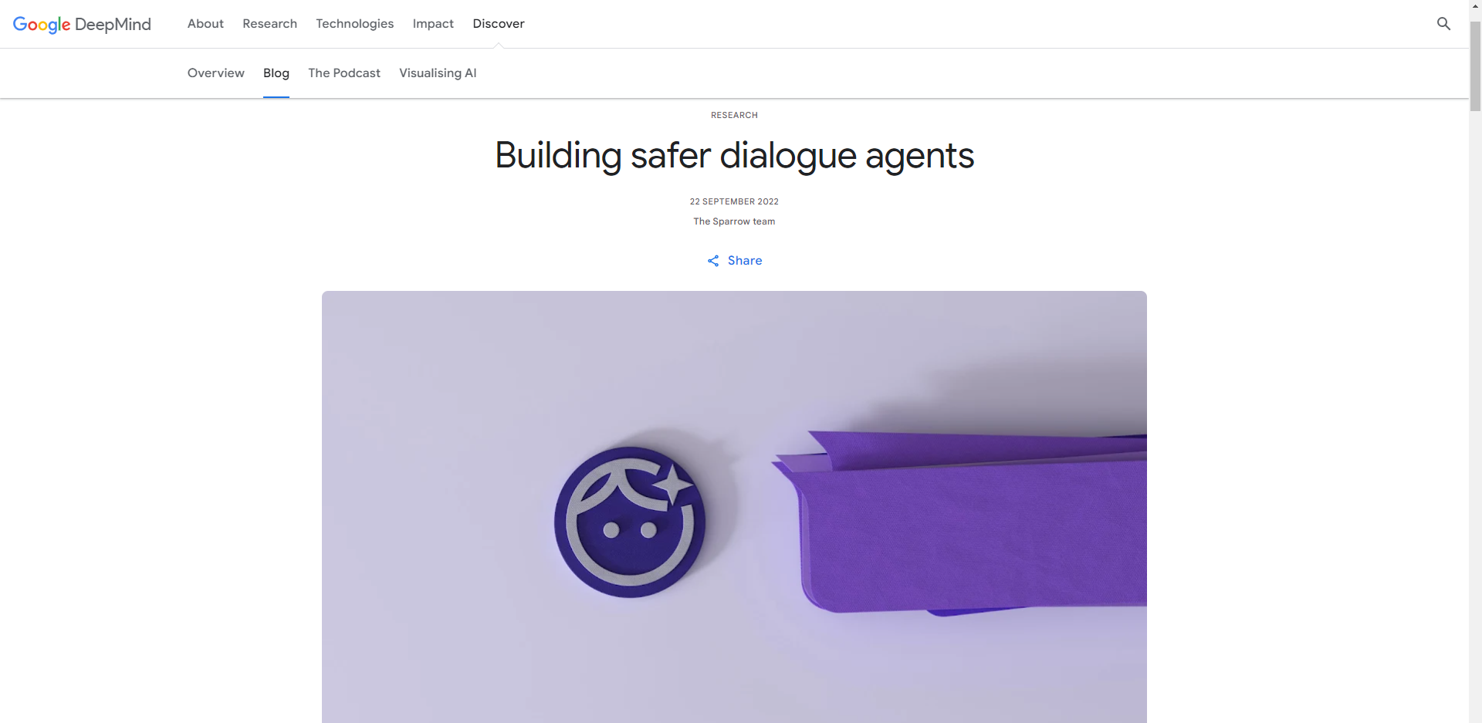Open the Visualising AI tab
The width and height of the screenshot is (1482, 723).
pyautogui.click(x=438, y=73)
